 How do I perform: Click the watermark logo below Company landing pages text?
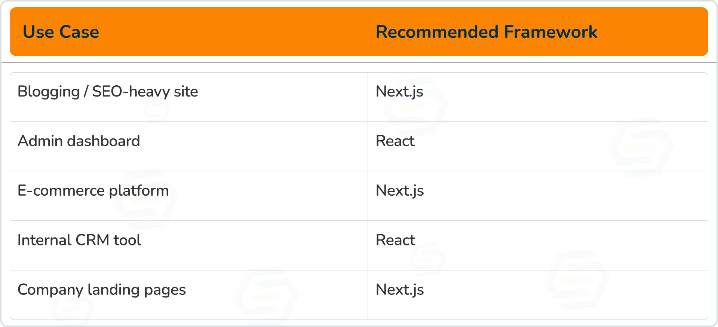pyautogui.click(x=72, y=308)
